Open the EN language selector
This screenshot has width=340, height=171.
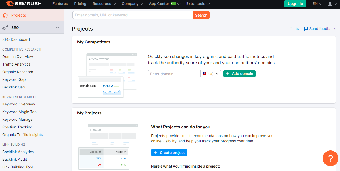[317, 4]
